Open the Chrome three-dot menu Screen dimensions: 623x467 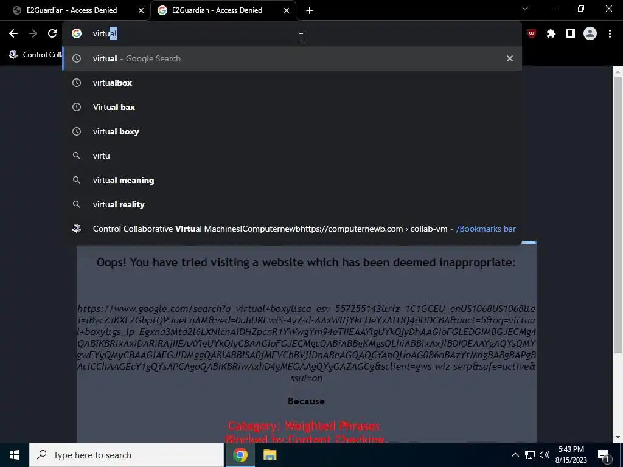pyautogui.click(x=610, y=34)
